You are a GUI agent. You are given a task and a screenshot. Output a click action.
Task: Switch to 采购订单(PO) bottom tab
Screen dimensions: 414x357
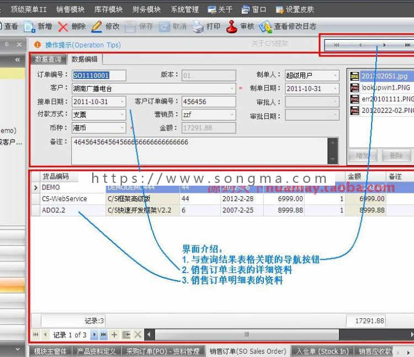[x=163, y=351]
